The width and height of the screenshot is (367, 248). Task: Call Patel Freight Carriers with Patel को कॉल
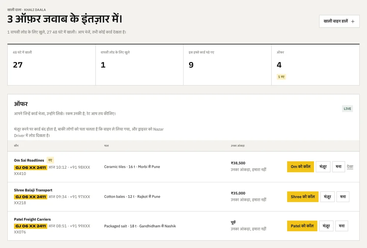pos(302,226)
